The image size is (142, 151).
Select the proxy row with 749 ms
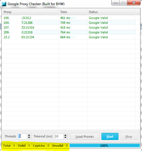click(x=69, y=23)
